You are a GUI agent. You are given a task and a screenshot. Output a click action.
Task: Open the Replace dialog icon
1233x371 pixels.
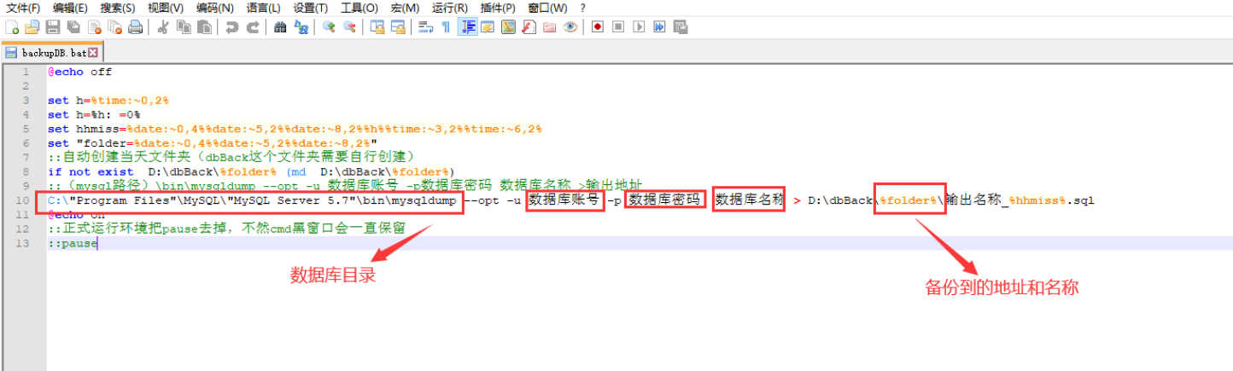301,27
